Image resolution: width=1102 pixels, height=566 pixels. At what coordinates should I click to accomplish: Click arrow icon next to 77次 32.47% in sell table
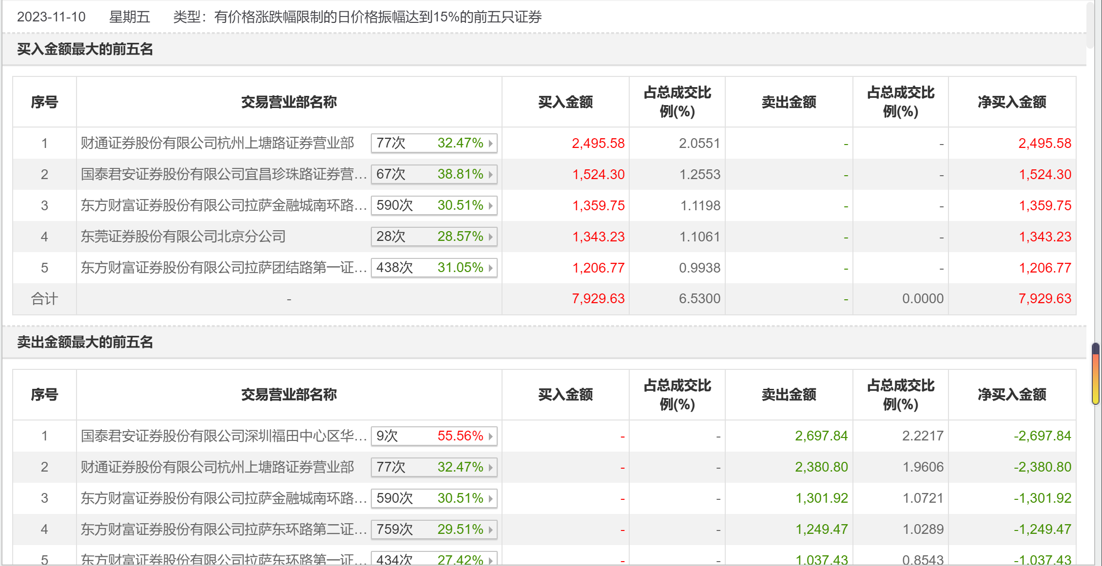point(490,467)
